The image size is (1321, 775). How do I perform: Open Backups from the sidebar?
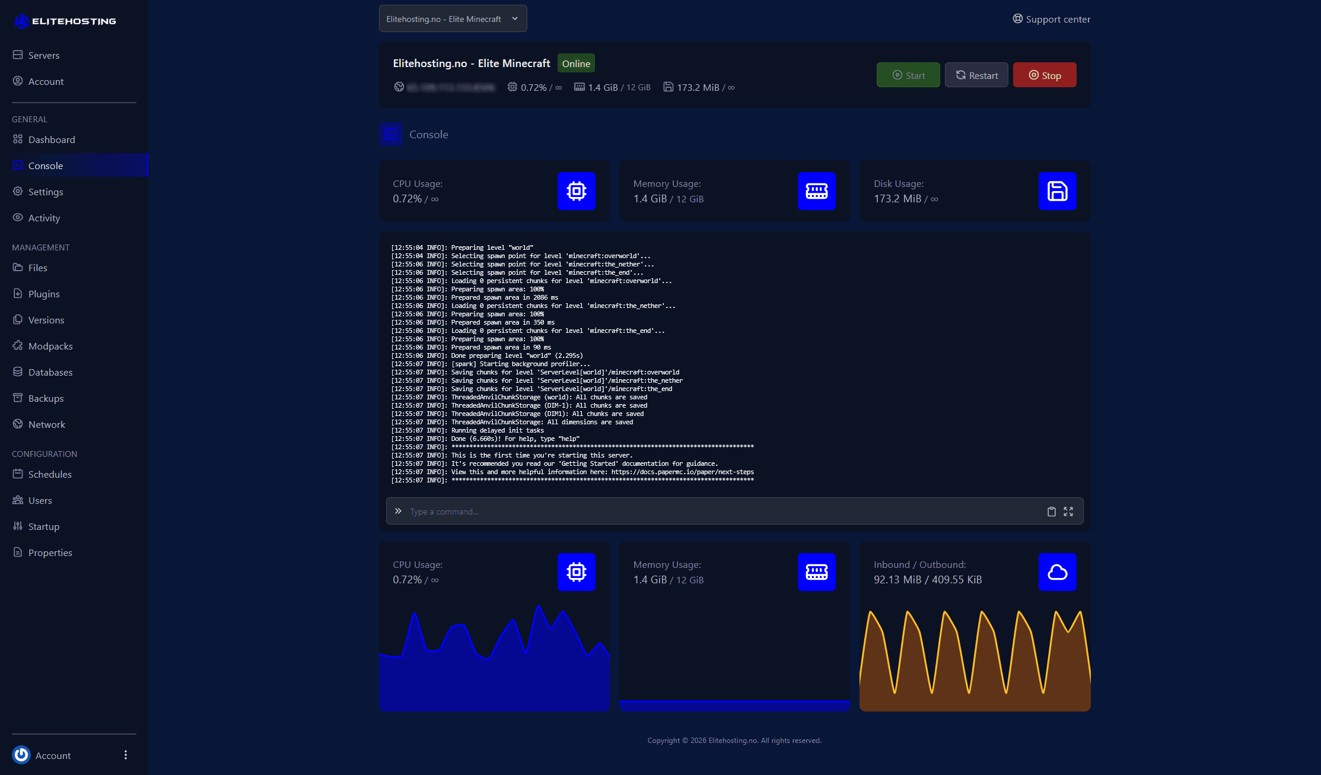[74, 398]
